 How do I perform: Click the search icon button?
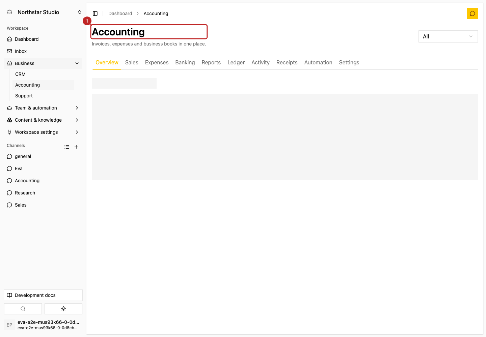[23, 309]
